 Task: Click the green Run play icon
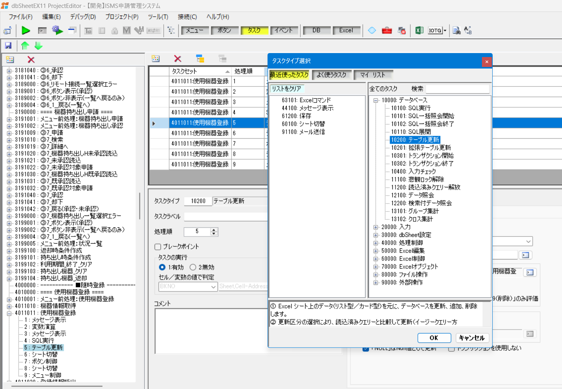click(x=26, y=31)
